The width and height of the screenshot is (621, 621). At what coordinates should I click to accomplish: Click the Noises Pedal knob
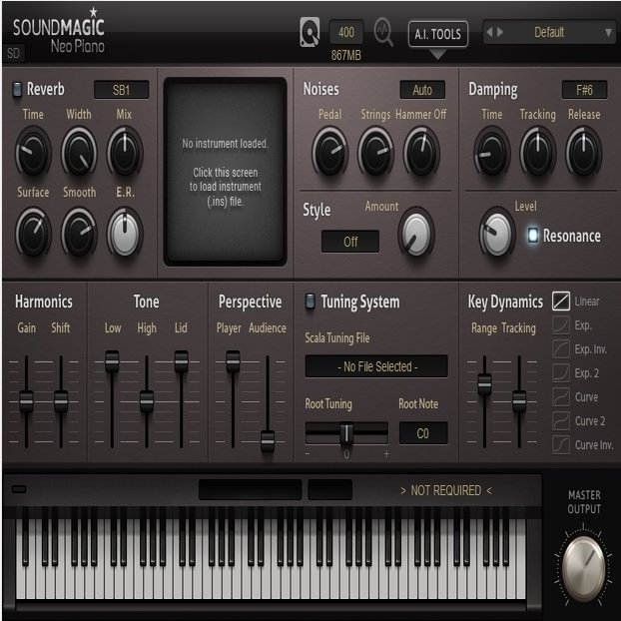pyautogui.click(x=329, y=154)
